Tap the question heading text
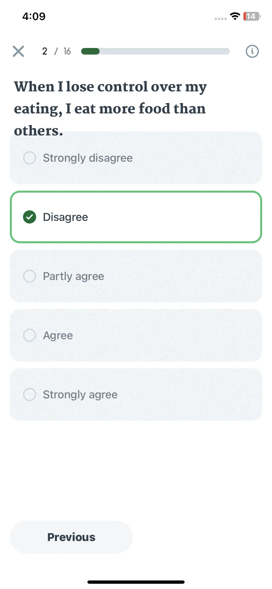This screenshot has width=272, height=589. (x=110, y=108)
